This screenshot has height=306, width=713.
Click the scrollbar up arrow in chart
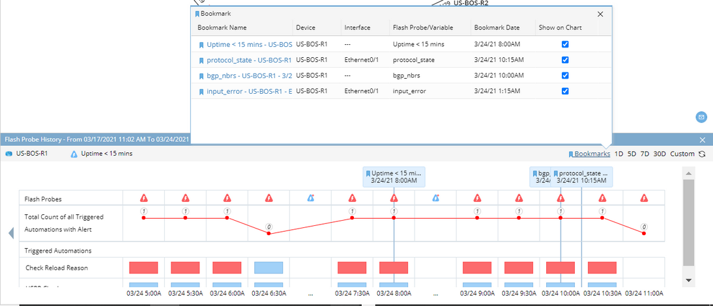[x=689, y=173]
